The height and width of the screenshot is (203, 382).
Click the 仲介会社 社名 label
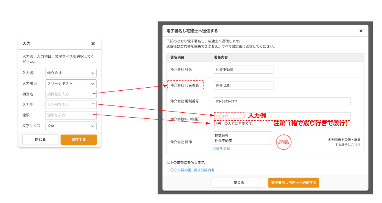pos(181,69)
